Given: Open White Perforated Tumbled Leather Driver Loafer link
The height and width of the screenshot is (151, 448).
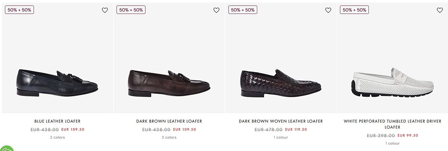Looking at the screenshot, I should pyautogui.click(x=392, y=124).
